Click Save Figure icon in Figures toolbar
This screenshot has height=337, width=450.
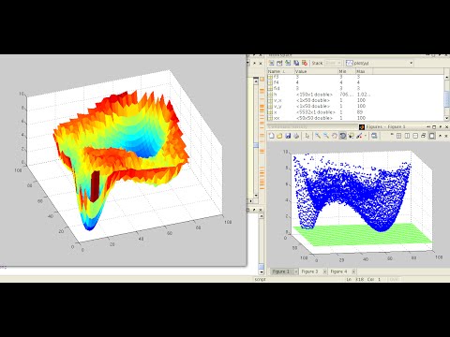point(288,136)
